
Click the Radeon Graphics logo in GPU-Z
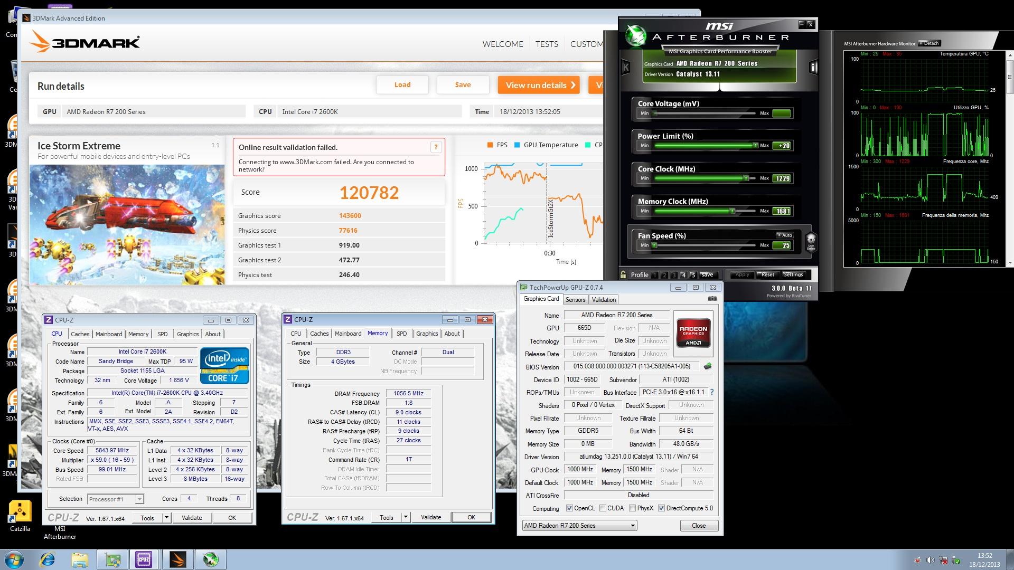pos(693,332)
